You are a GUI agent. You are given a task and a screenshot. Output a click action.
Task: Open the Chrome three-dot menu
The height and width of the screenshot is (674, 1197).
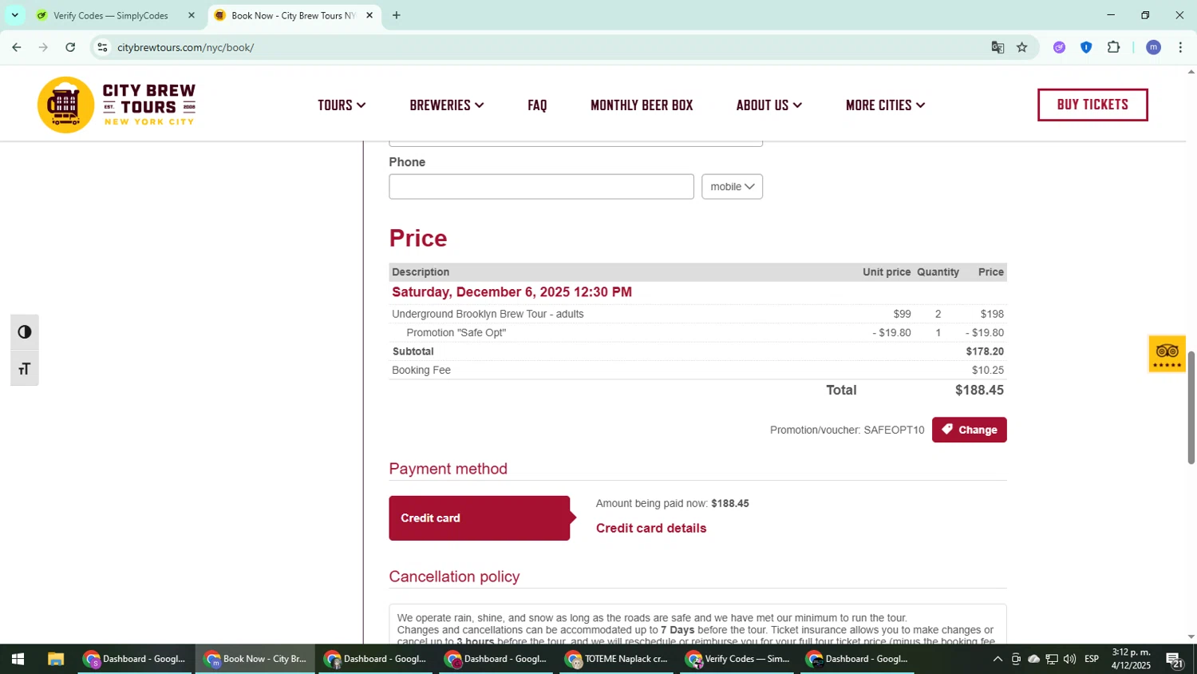[1180, 47]
